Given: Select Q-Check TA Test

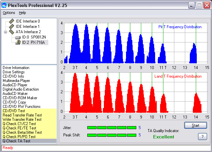Looking at the screenshot, I should (29, 141).
